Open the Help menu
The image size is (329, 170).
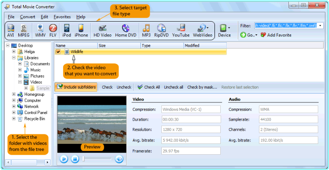pyautogui.click(x=81, y=17)
